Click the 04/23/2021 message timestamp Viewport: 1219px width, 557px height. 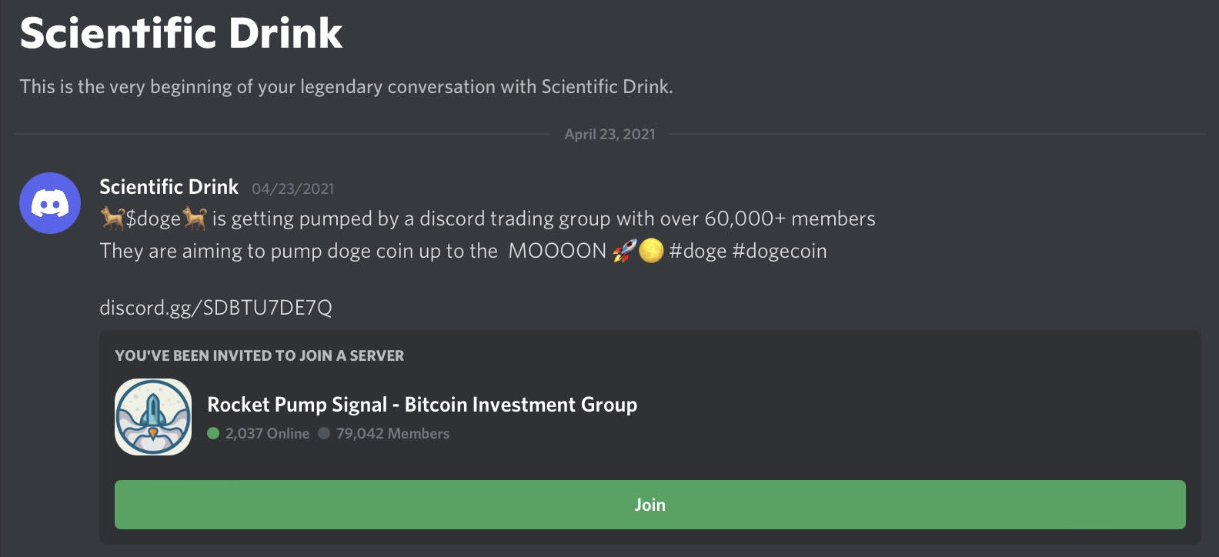292,188
